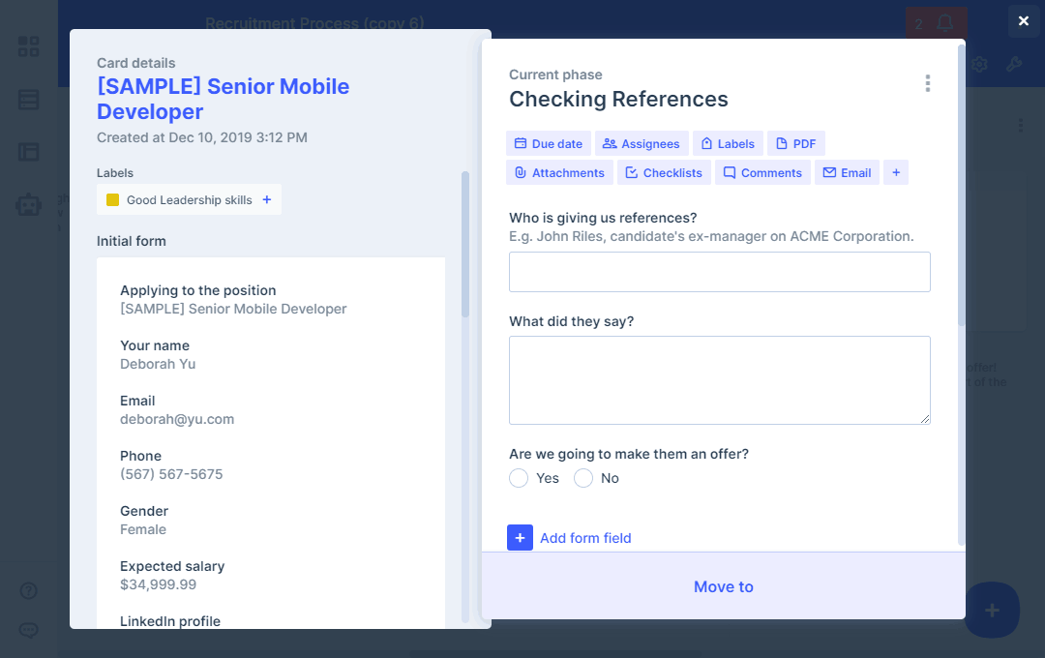
Task: Click into the 'What did they say?' text area
Action: point(719,379)
